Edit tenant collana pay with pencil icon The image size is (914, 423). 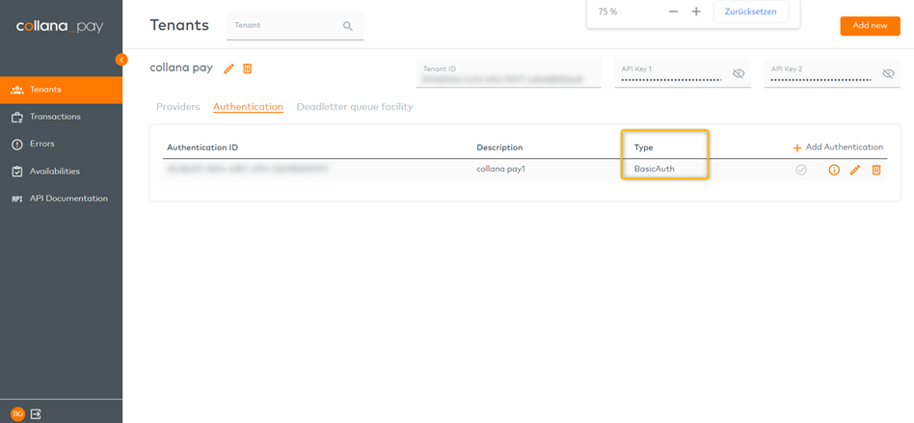click(229, 68)
